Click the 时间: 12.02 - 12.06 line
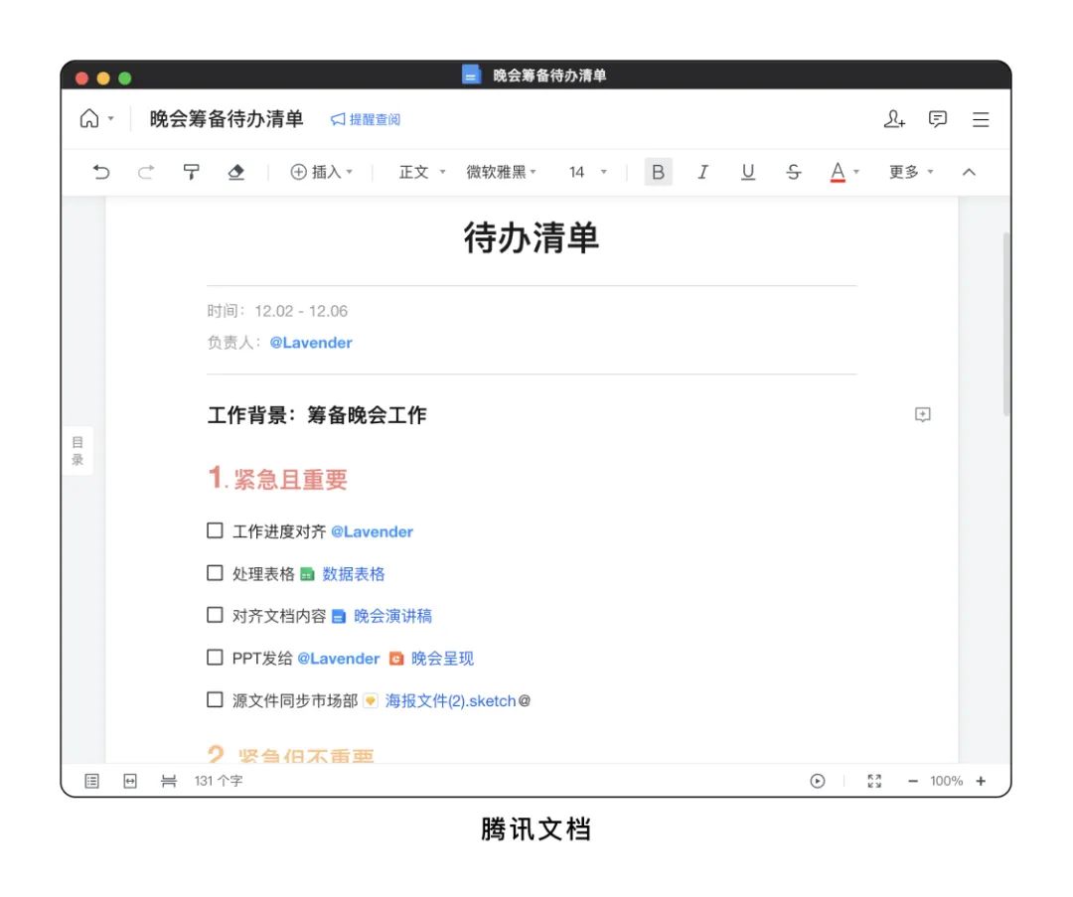 (x=277, y=311)
